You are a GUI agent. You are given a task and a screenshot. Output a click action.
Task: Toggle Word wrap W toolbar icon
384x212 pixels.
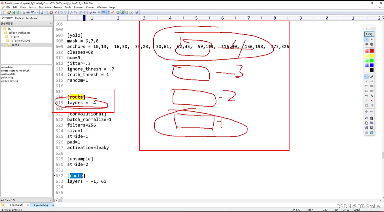click(99, 12)
